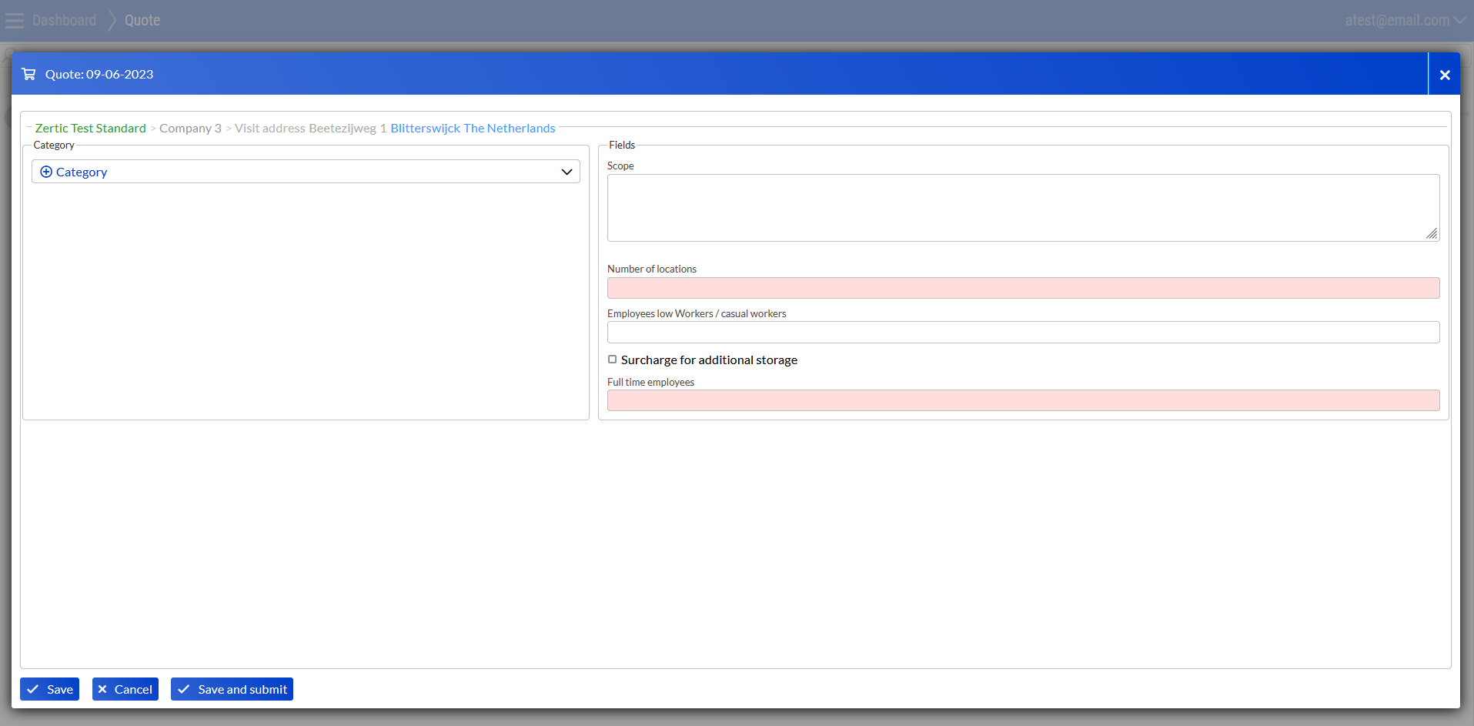This screenshot has width=1474, height=726.
Task: Expand the Category dropdown arrow
Action: [x=567, y=172]
